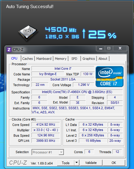This screenshot has height=169, width=134.
Task: Click the Technology value '22 nm'
Action: click(40, 85)
